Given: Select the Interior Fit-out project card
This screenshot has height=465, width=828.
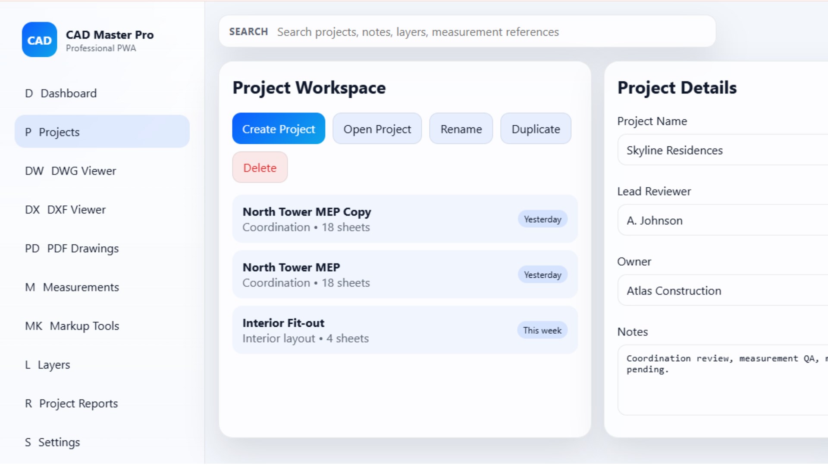Looking at the screenshot, I should point(405,330).
